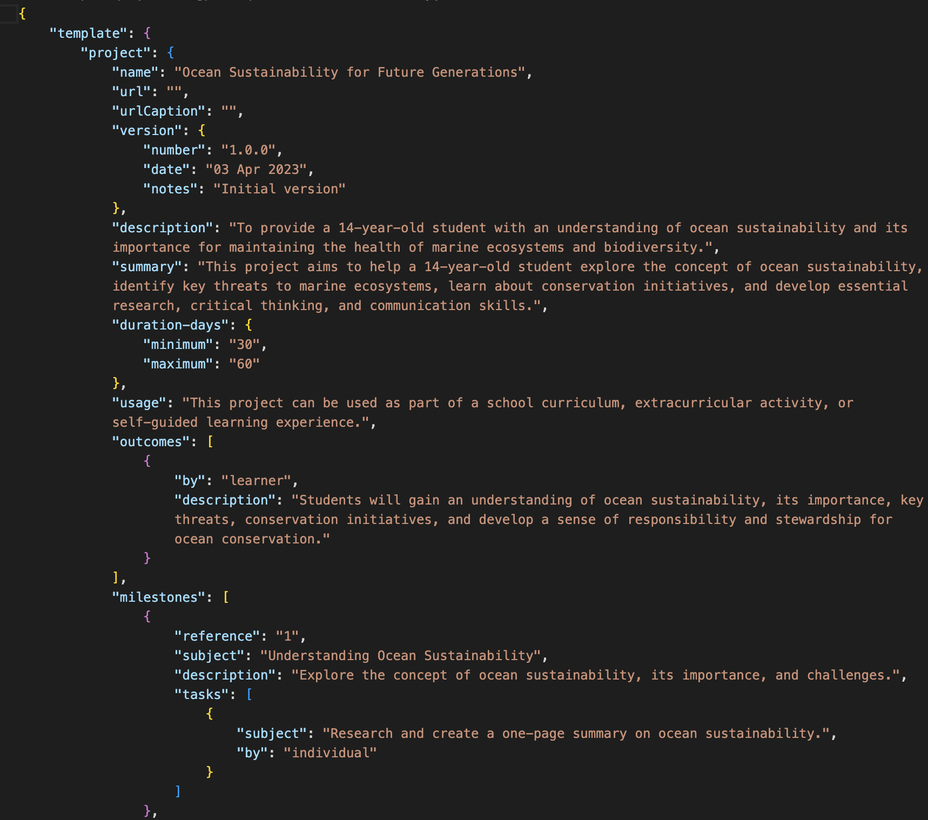The width and height of the screenshot is (928, 820).
Task: Click the "usage" key
Action: coord(139,403)
